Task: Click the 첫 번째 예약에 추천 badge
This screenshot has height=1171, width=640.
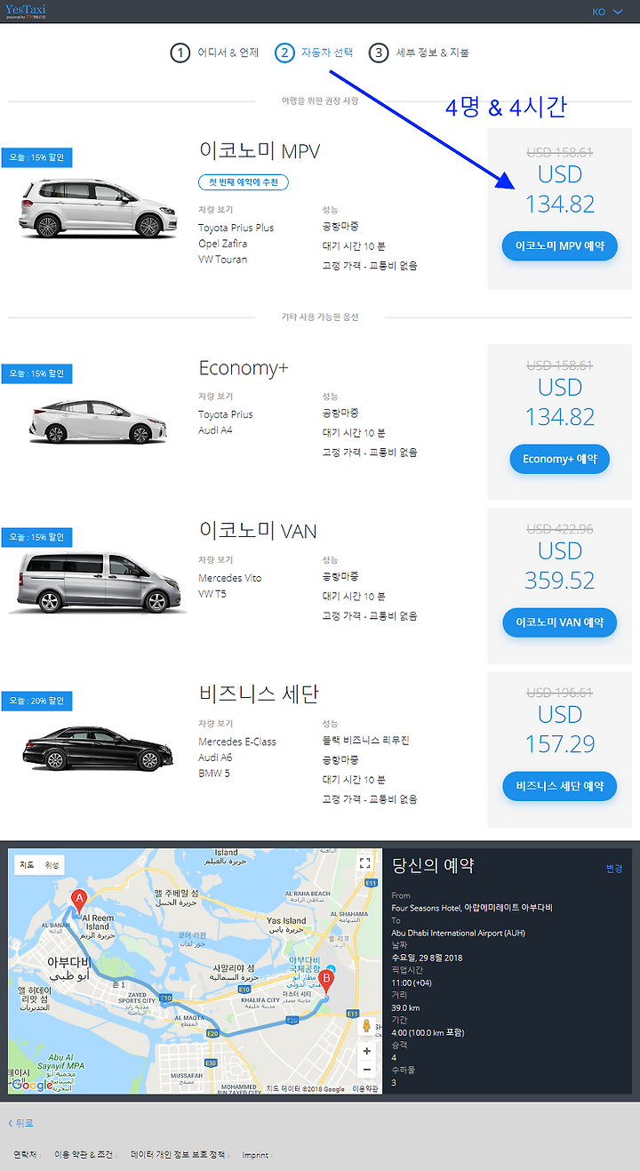Action: 244,182
